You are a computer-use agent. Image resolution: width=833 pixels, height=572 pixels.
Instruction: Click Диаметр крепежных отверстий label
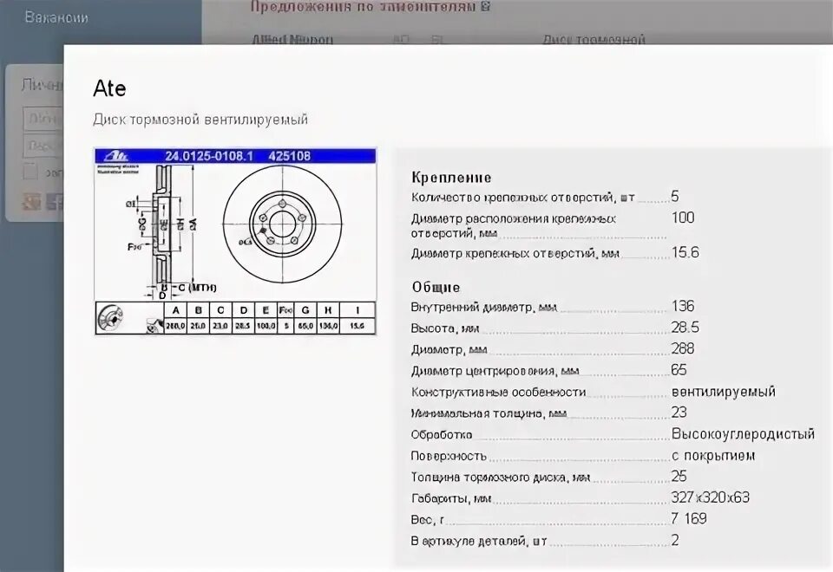click(x=515, y=254)
